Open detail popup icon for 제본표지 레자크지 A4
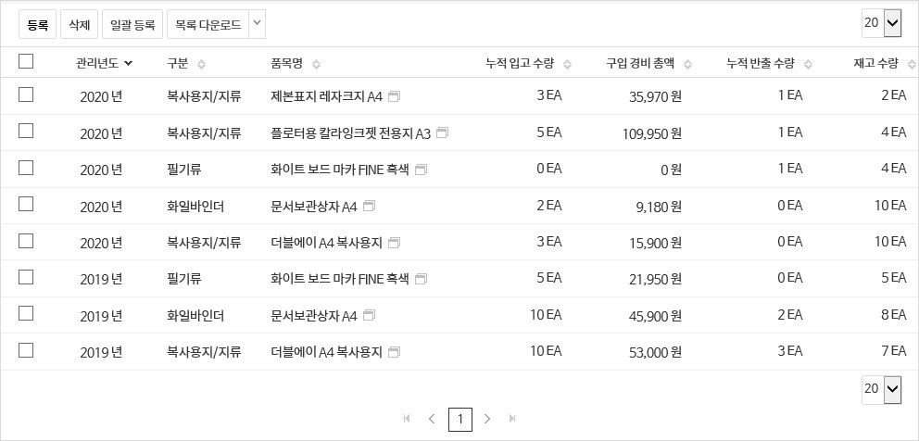The width and height of the screenshot is (919, 441). click(394, 96)
